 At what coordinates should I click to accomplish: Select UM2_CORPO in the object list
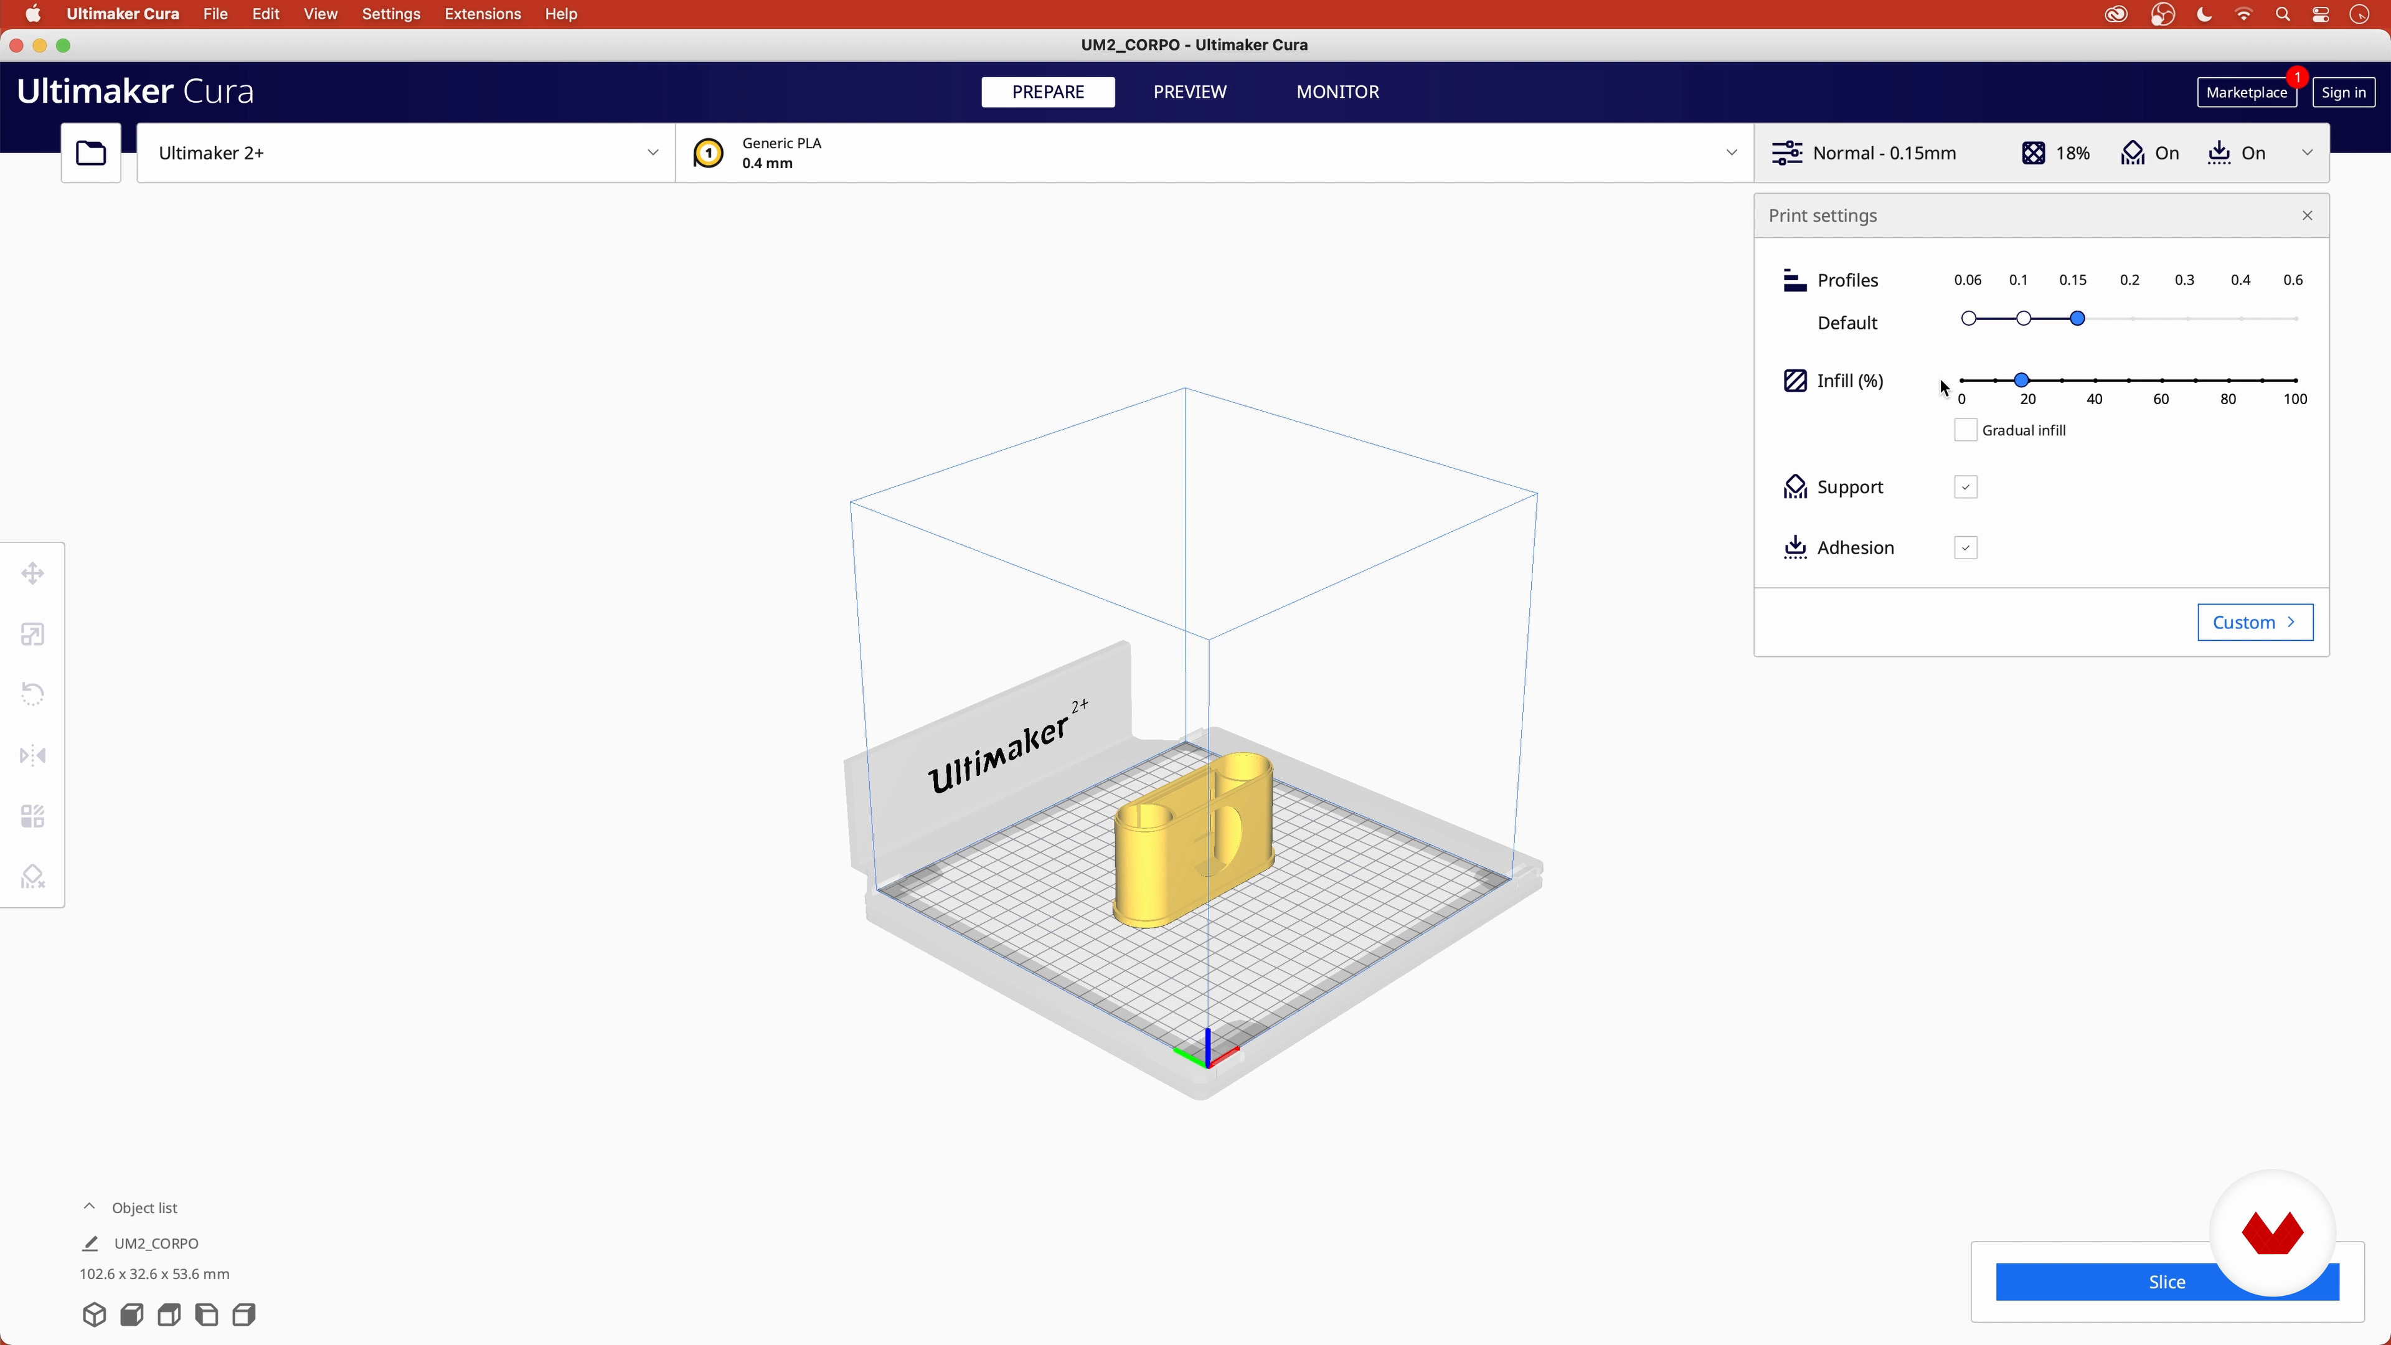(x=156, y=1244)
